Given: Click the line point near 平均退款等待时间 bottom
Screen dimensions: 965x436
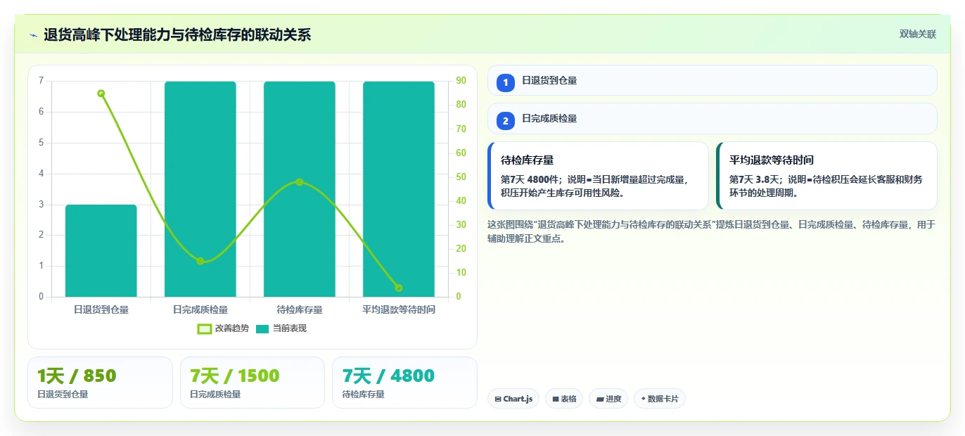Looking at the screenshot, I should [x=399, y=288].
